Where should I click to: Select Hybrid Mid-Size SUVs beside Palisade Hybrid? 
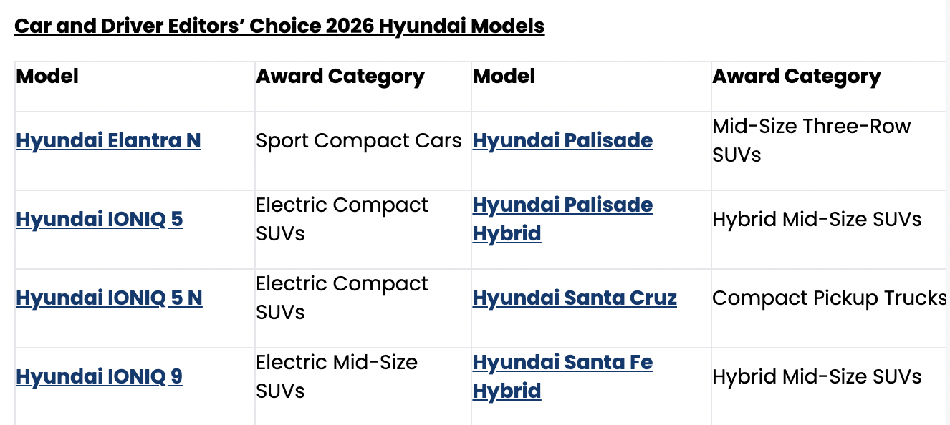coord(817,219)
